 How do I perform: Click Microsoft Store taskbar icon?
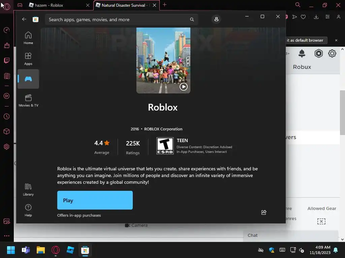[85, 250]
